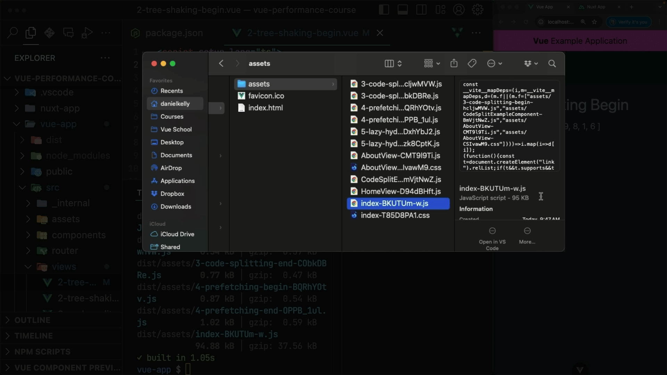The width and height of the screenshot is (667, 375).
Task: Go back in Finder navigation
Action: coord(221,64)
